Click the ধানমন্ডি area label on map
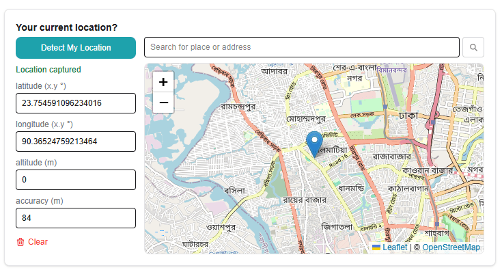This screenshot has height=270, width=502. tap(351, 189)
